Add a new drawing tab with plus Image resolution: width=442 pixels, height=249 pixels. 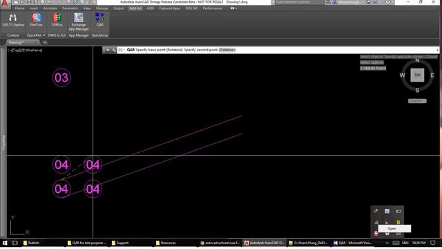[x=45, y=43]
